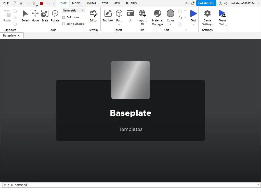Click the Collaborate button
261x196 pixels.
[206, 3]
